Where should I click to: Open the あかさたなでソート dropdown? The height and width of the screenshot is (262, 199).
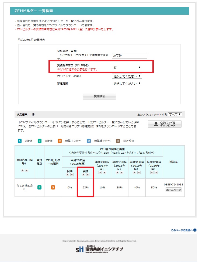(175, 114)
